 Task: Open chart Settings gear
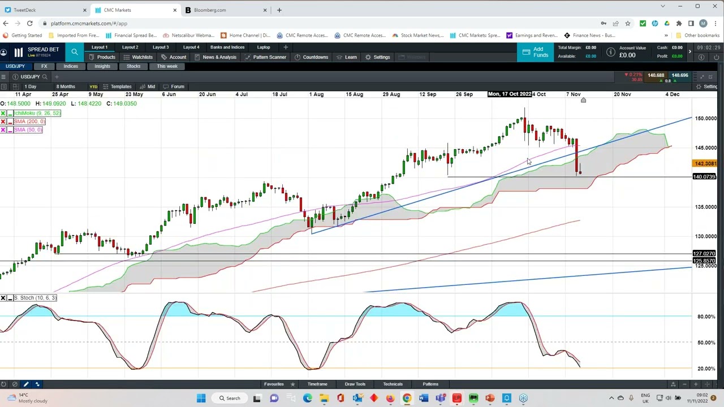(x=706, y=86)
